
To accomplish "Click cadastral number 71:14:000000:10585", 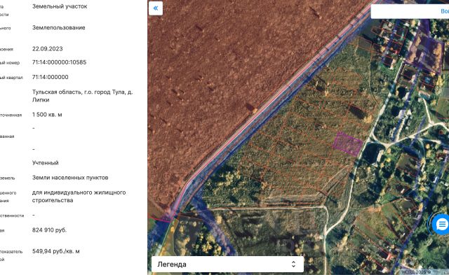I will click(59, 62).
